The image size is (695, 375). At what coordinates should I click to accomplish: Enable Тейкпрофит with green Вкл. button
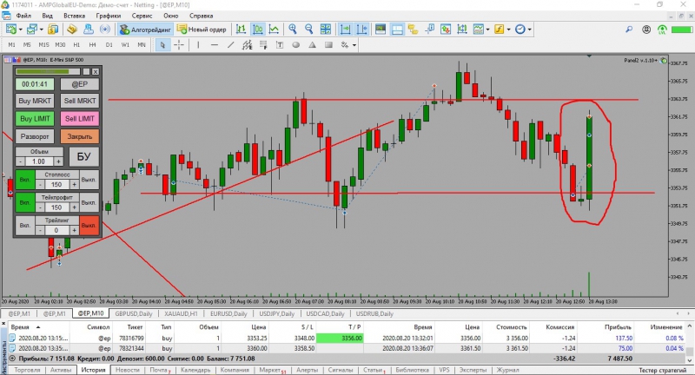(25, 202)
